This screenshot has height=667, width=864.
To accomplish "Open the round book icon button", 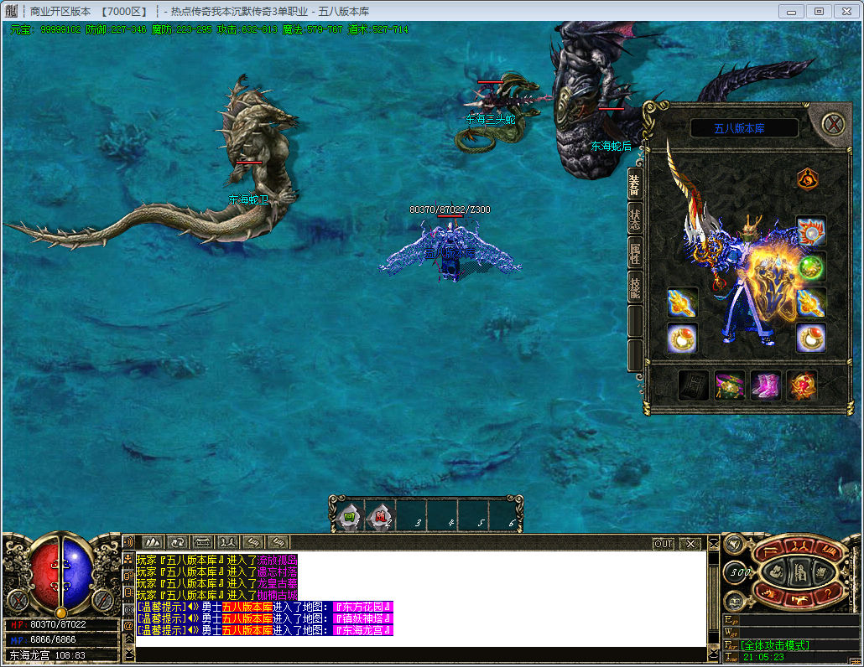I will coord(735,601).
